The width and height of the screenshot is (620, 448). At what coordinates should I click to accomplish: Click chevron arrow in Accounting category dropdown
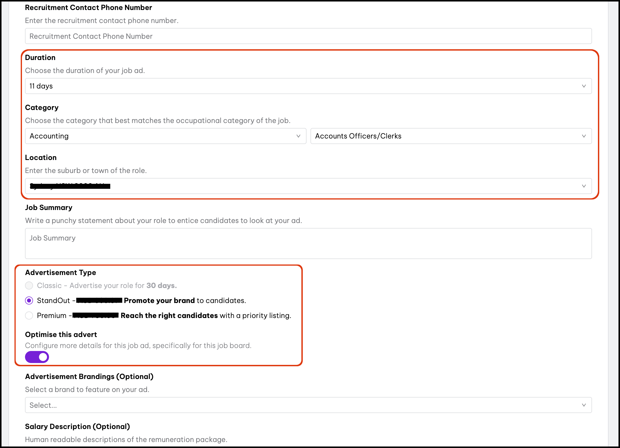coord(298,136)
